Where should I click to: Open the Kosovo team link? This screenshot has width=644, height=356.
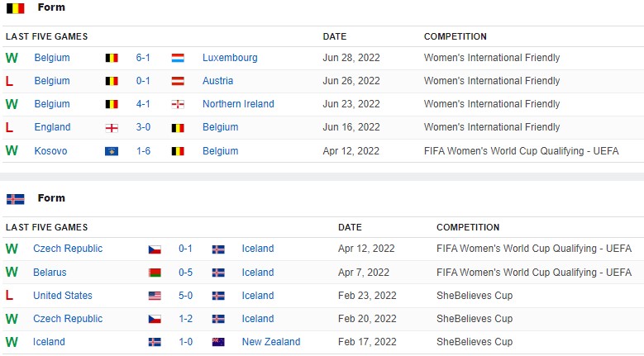point(50,151)
